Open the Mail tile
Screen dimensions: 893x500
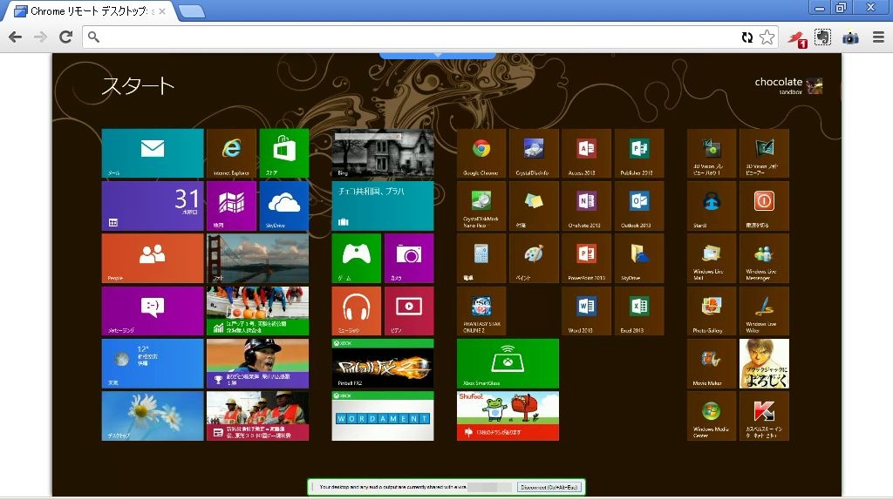(x=152, y=153)
